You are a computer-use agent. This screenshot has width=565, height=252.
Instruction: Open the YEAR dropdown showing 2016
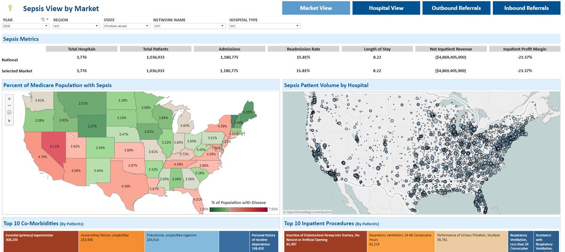pyautogui.click(x=26, y=26)
